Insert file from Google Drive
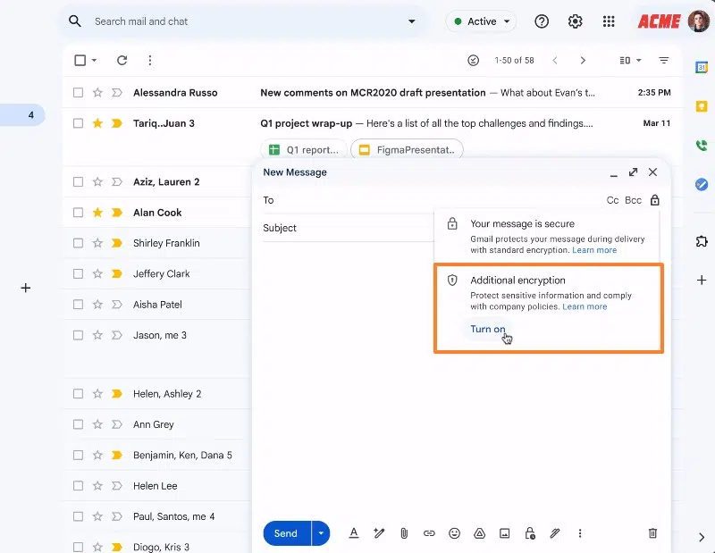The image size is (715, 553). click(479, 533)
